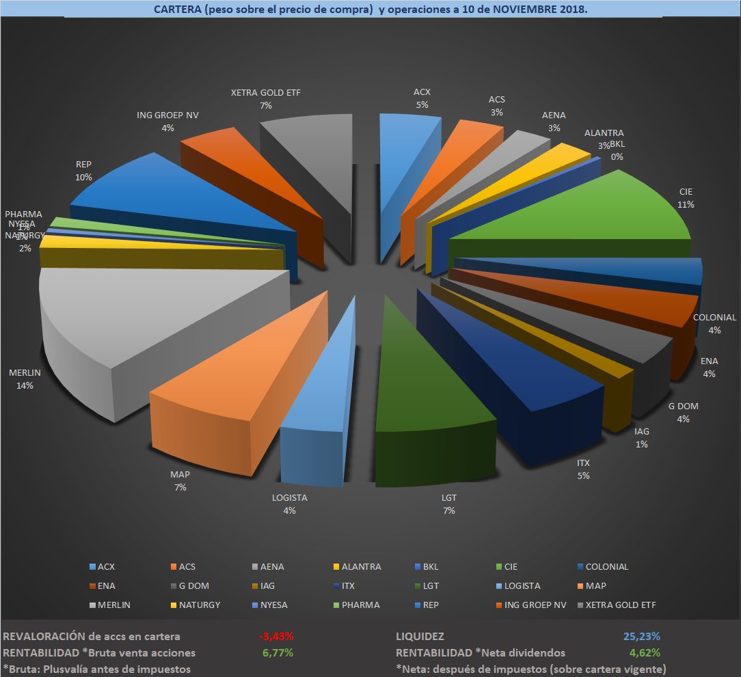Select the ENA legend color swatch

coord(93,586)
